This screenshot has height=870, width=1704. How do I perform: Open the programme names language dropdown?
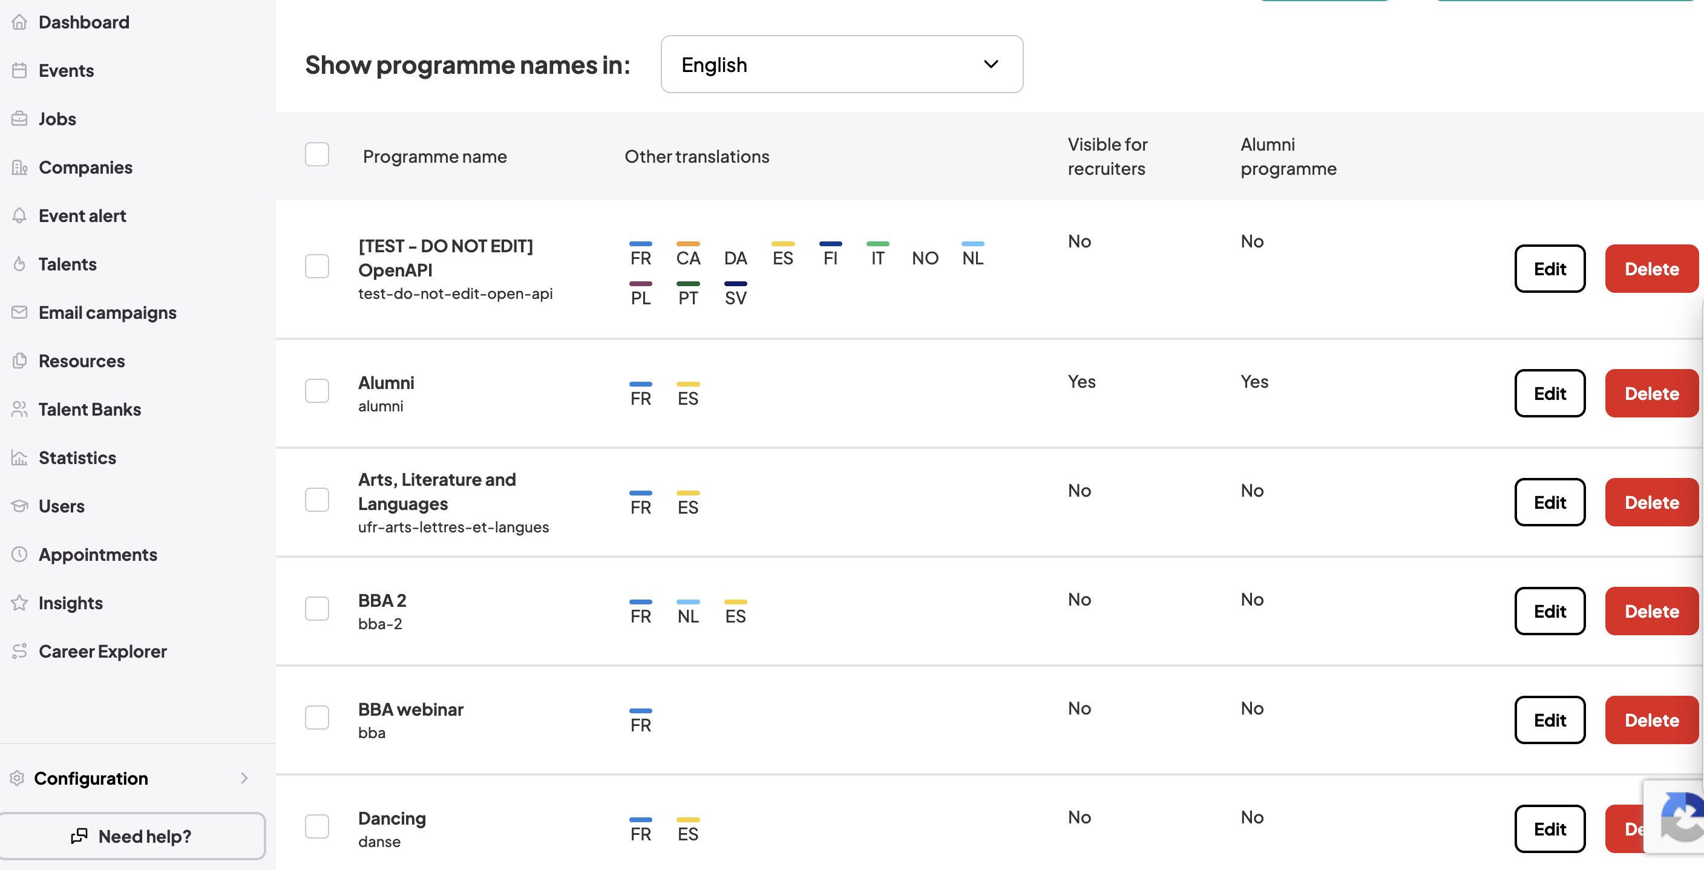pos(842,64)
